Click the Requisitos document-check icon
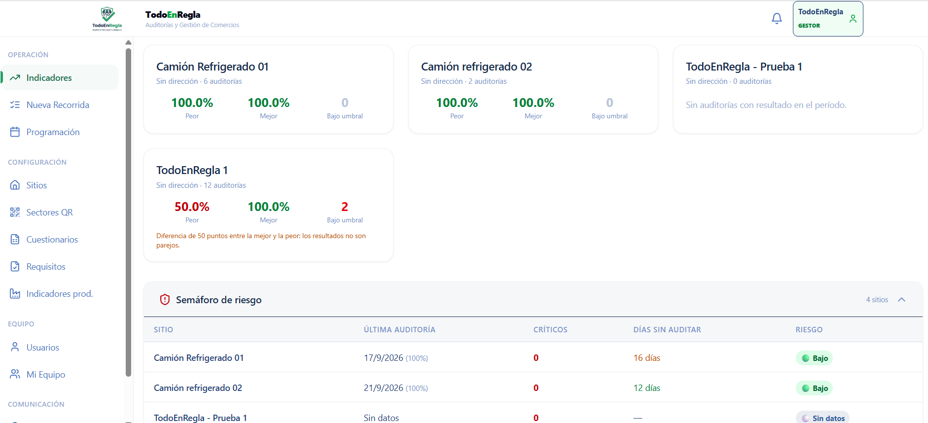The image size is (928, 423). (15, 267)
